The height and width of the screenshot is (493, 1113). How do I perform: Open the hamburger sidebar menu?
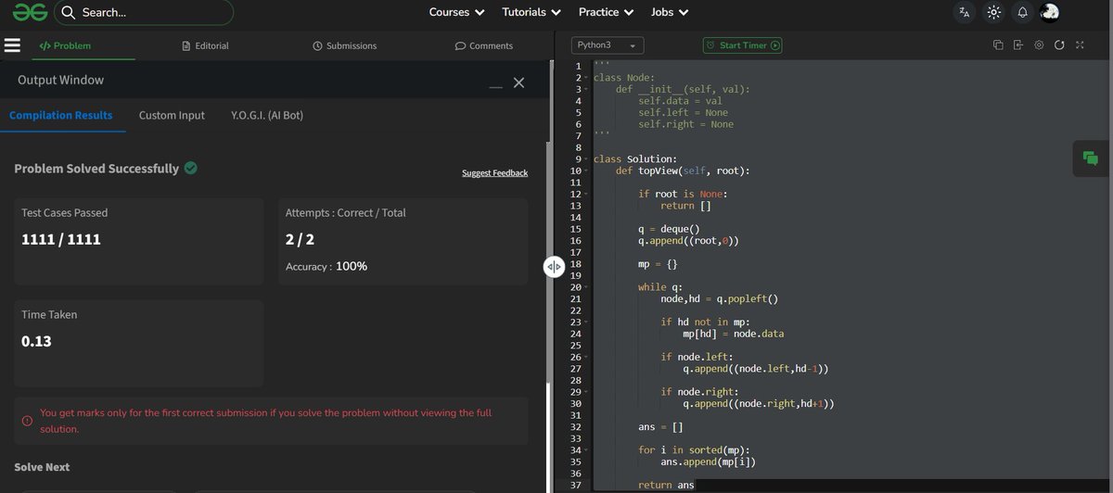click(x=13, y=45)
